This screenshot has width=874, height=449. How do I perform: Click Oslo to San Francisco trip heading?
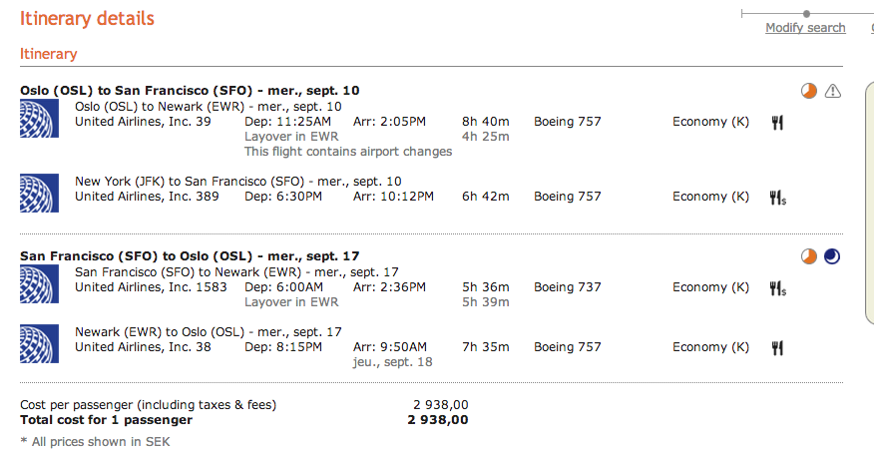(190, 90)
